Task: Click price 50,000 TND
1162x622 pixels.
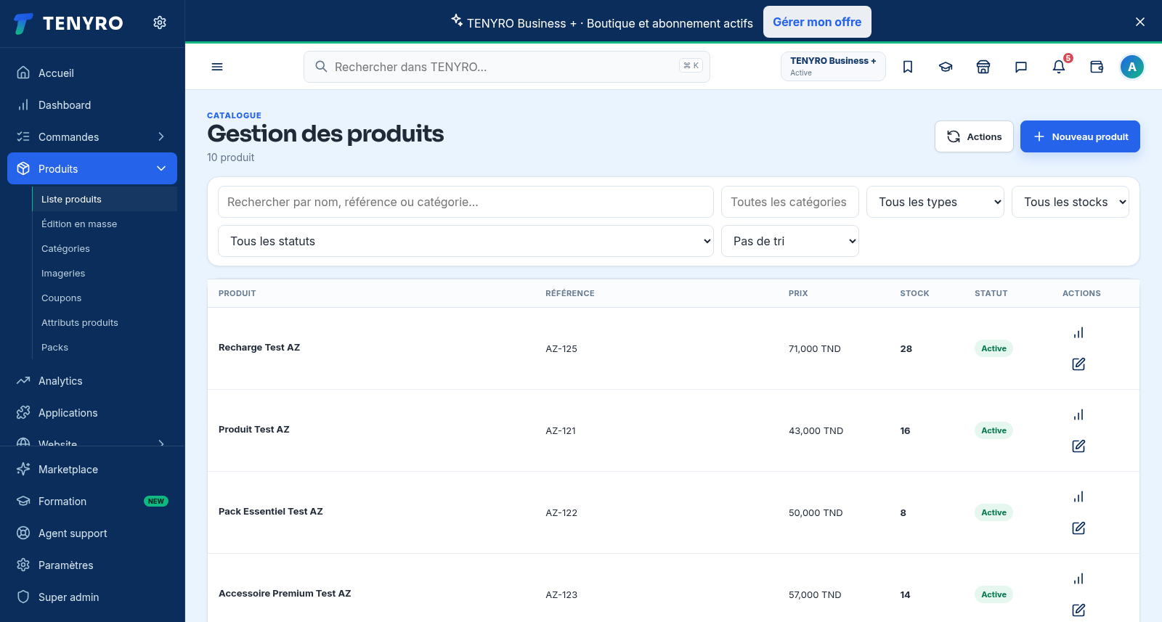Action: (x=816, y=512)
